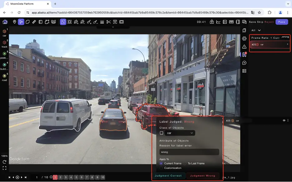This screenshot has width=292, height=182.
Task: Select the 'To Last Frame' radio option
Action: click(184, 163)
